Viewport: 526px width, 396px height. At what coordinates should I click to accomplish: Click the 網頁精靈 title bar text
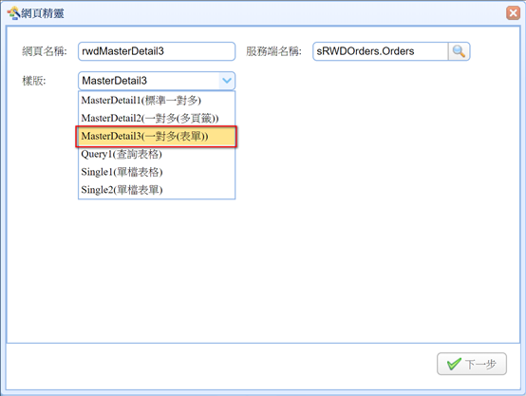[x=43, y=13]
